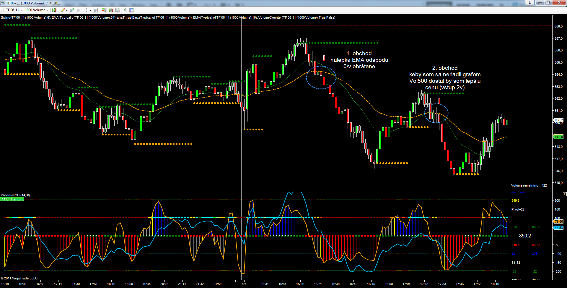The image size is (567, 288).
Task: Expand the TF 06-11 instrument dropdown
Action: point(22,10)
